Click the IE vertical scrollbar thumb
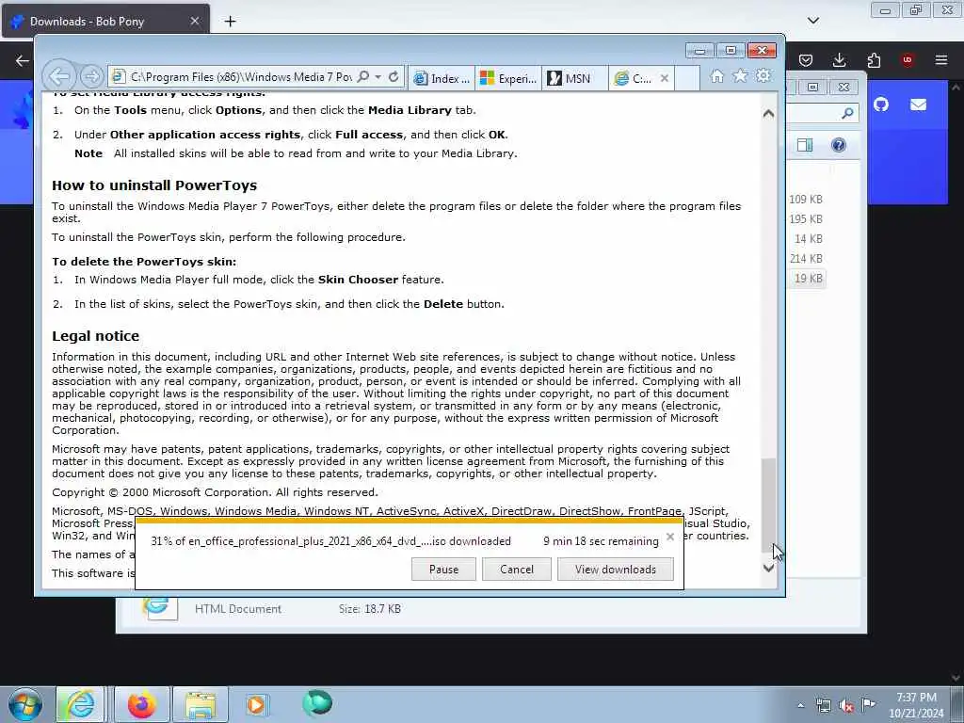This screenshot has height=723, width=964. pyautogui.click(x=768, y=505)
